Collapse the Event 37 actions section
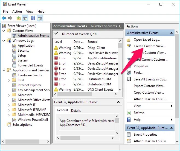180x151 pixels. pyautogui.click(x=172, y=128)
